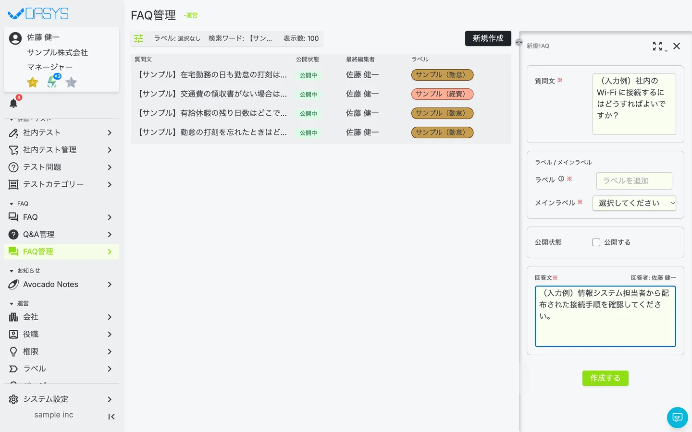The height and width of the screenshot is (432, 692).
Task: Open the メインラベル dropdown
Action: (x=634, y=203)
